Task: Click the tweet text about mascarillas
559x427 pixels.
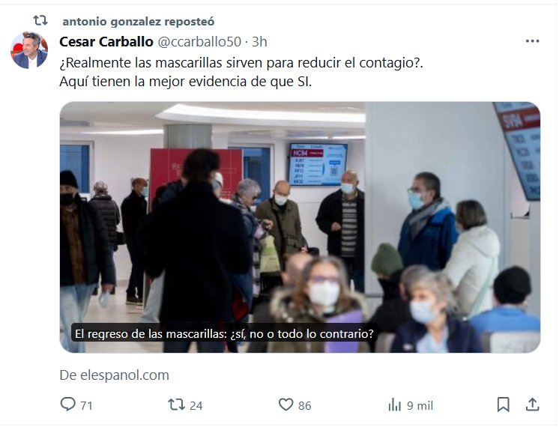Action: pos(241,72)
